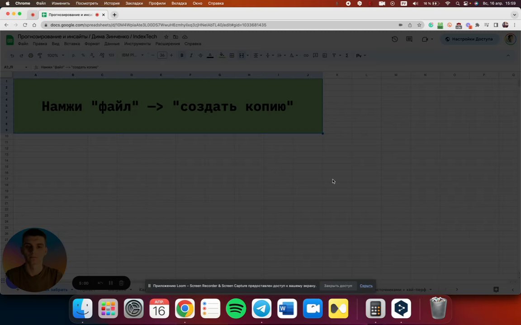Open the text color picker

210,56
